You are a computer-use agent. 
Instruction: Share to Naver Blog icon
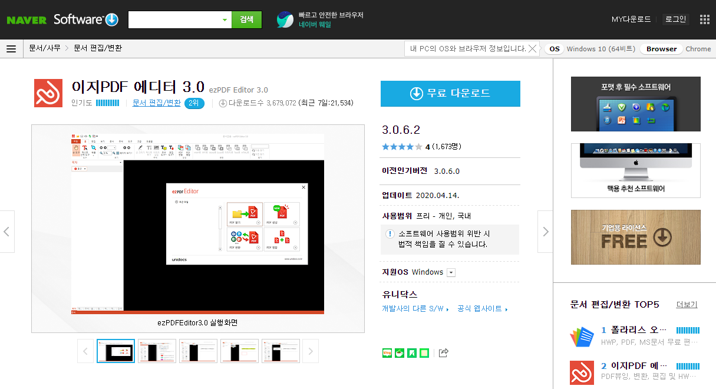[387, 353]
